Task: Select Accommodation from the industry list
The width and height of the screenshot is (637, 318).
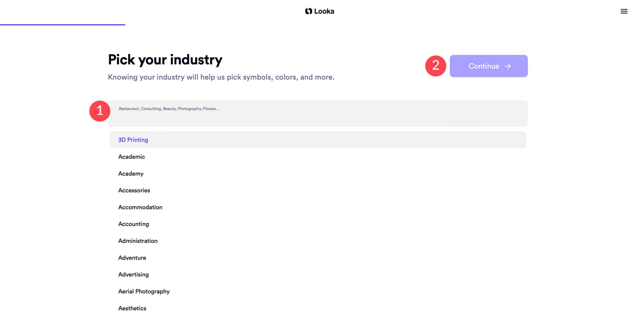Action: pos(140,207)
